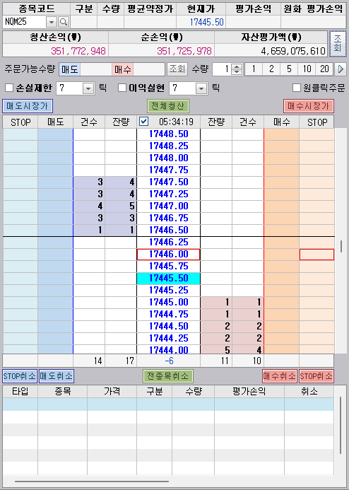Click the left STOP취소 button
349x490 pixels.
point(20,376)
